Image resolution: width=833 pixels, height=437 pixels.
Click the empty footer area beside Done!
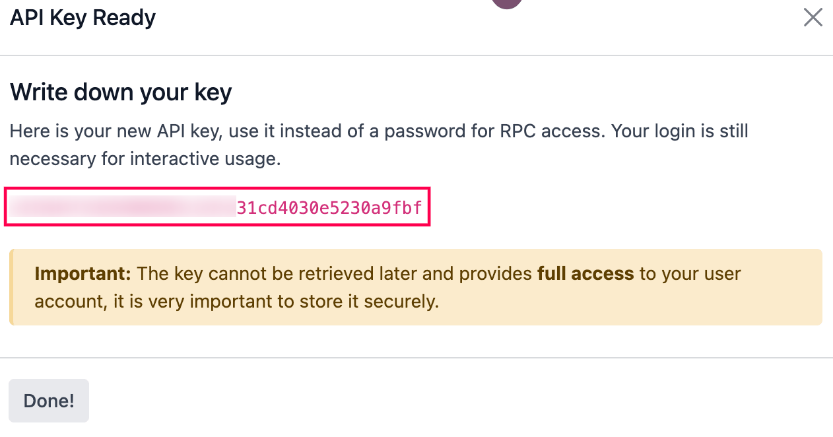tap(429, 400)
